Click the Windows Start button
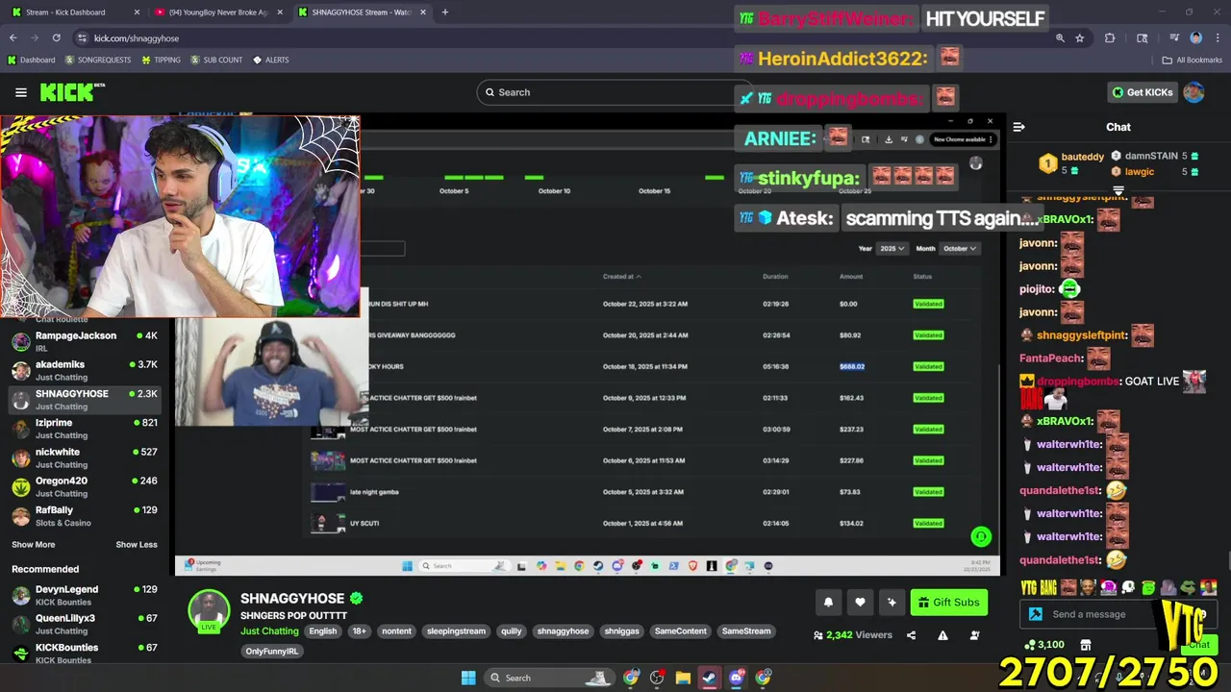 pyautogui.click(x=468, y=678)
